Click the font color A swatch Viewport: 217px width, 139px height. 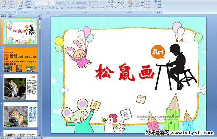pos(62,8)
